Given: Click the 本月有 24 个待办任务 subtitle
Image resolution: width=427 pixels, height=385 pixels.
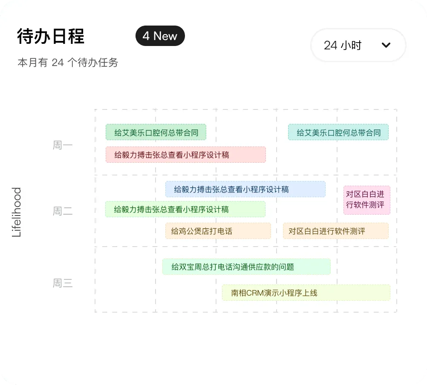Looking at the screenshot, I should (x=68, y=63).
